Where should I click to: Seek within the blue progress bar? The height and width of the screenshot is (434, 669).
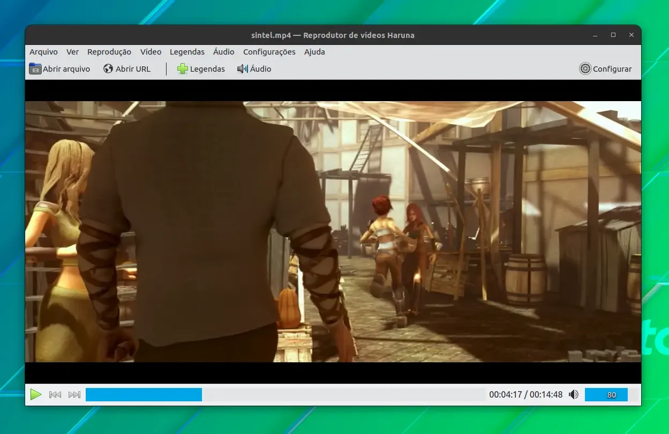tap(285, 395)
